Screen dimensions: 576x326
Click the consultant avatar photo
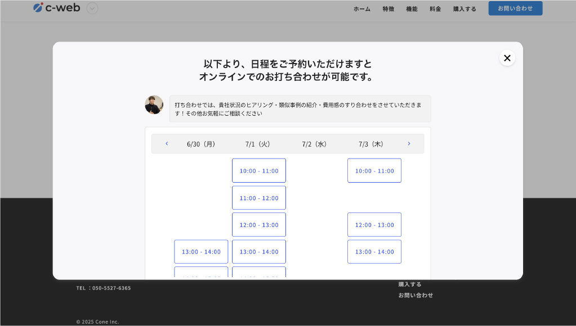[x=154, y=105]
